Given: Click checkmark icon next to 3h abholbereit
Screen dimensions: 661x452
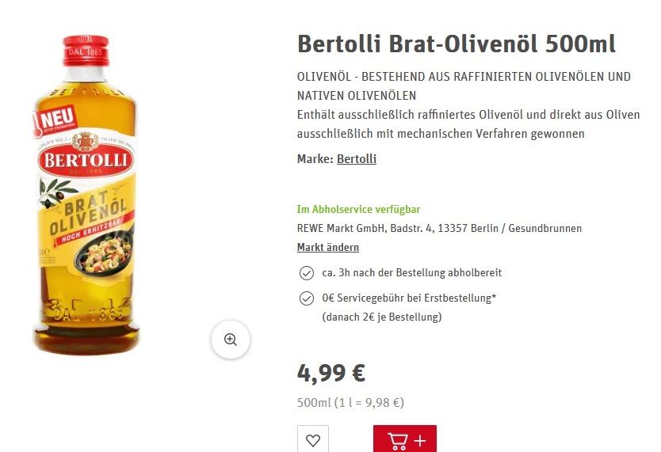Looking at the screenshot, I should 307,273.
